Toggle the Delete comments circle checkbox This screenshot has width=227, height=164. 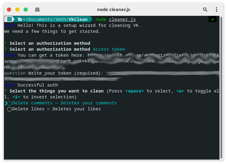pyautogui.click(x=9, y=103)
